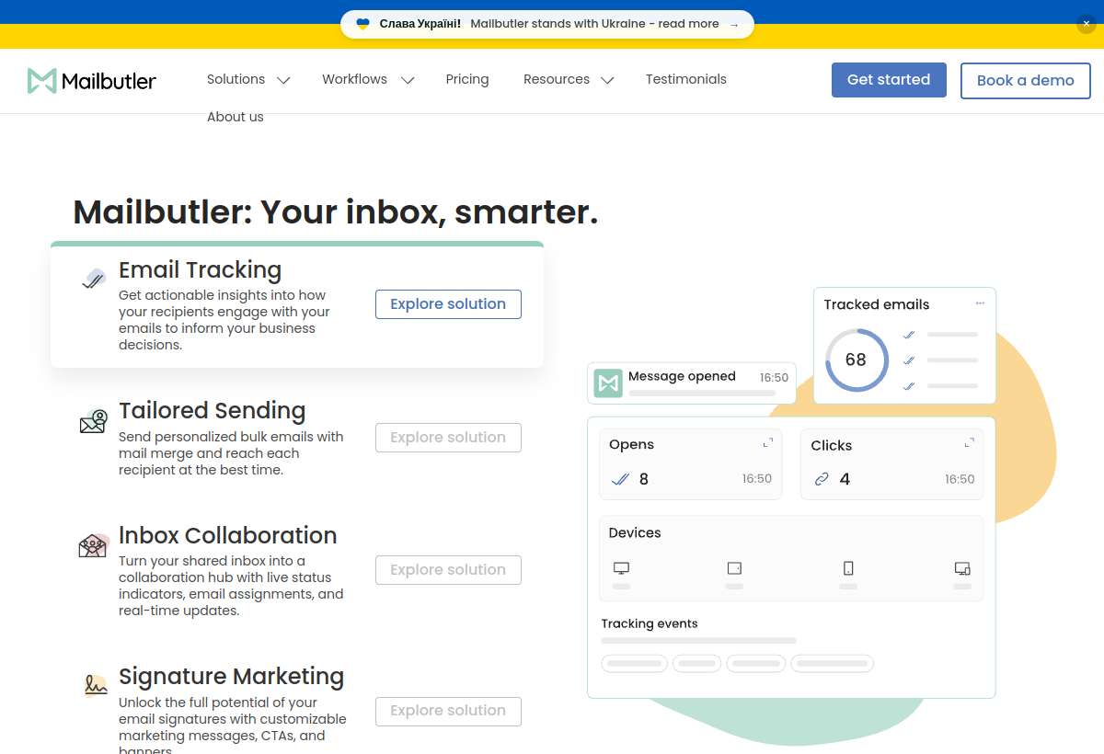Open the Resources menu
Viewport: 1104px width, 754px height.
tap(557, 79)
